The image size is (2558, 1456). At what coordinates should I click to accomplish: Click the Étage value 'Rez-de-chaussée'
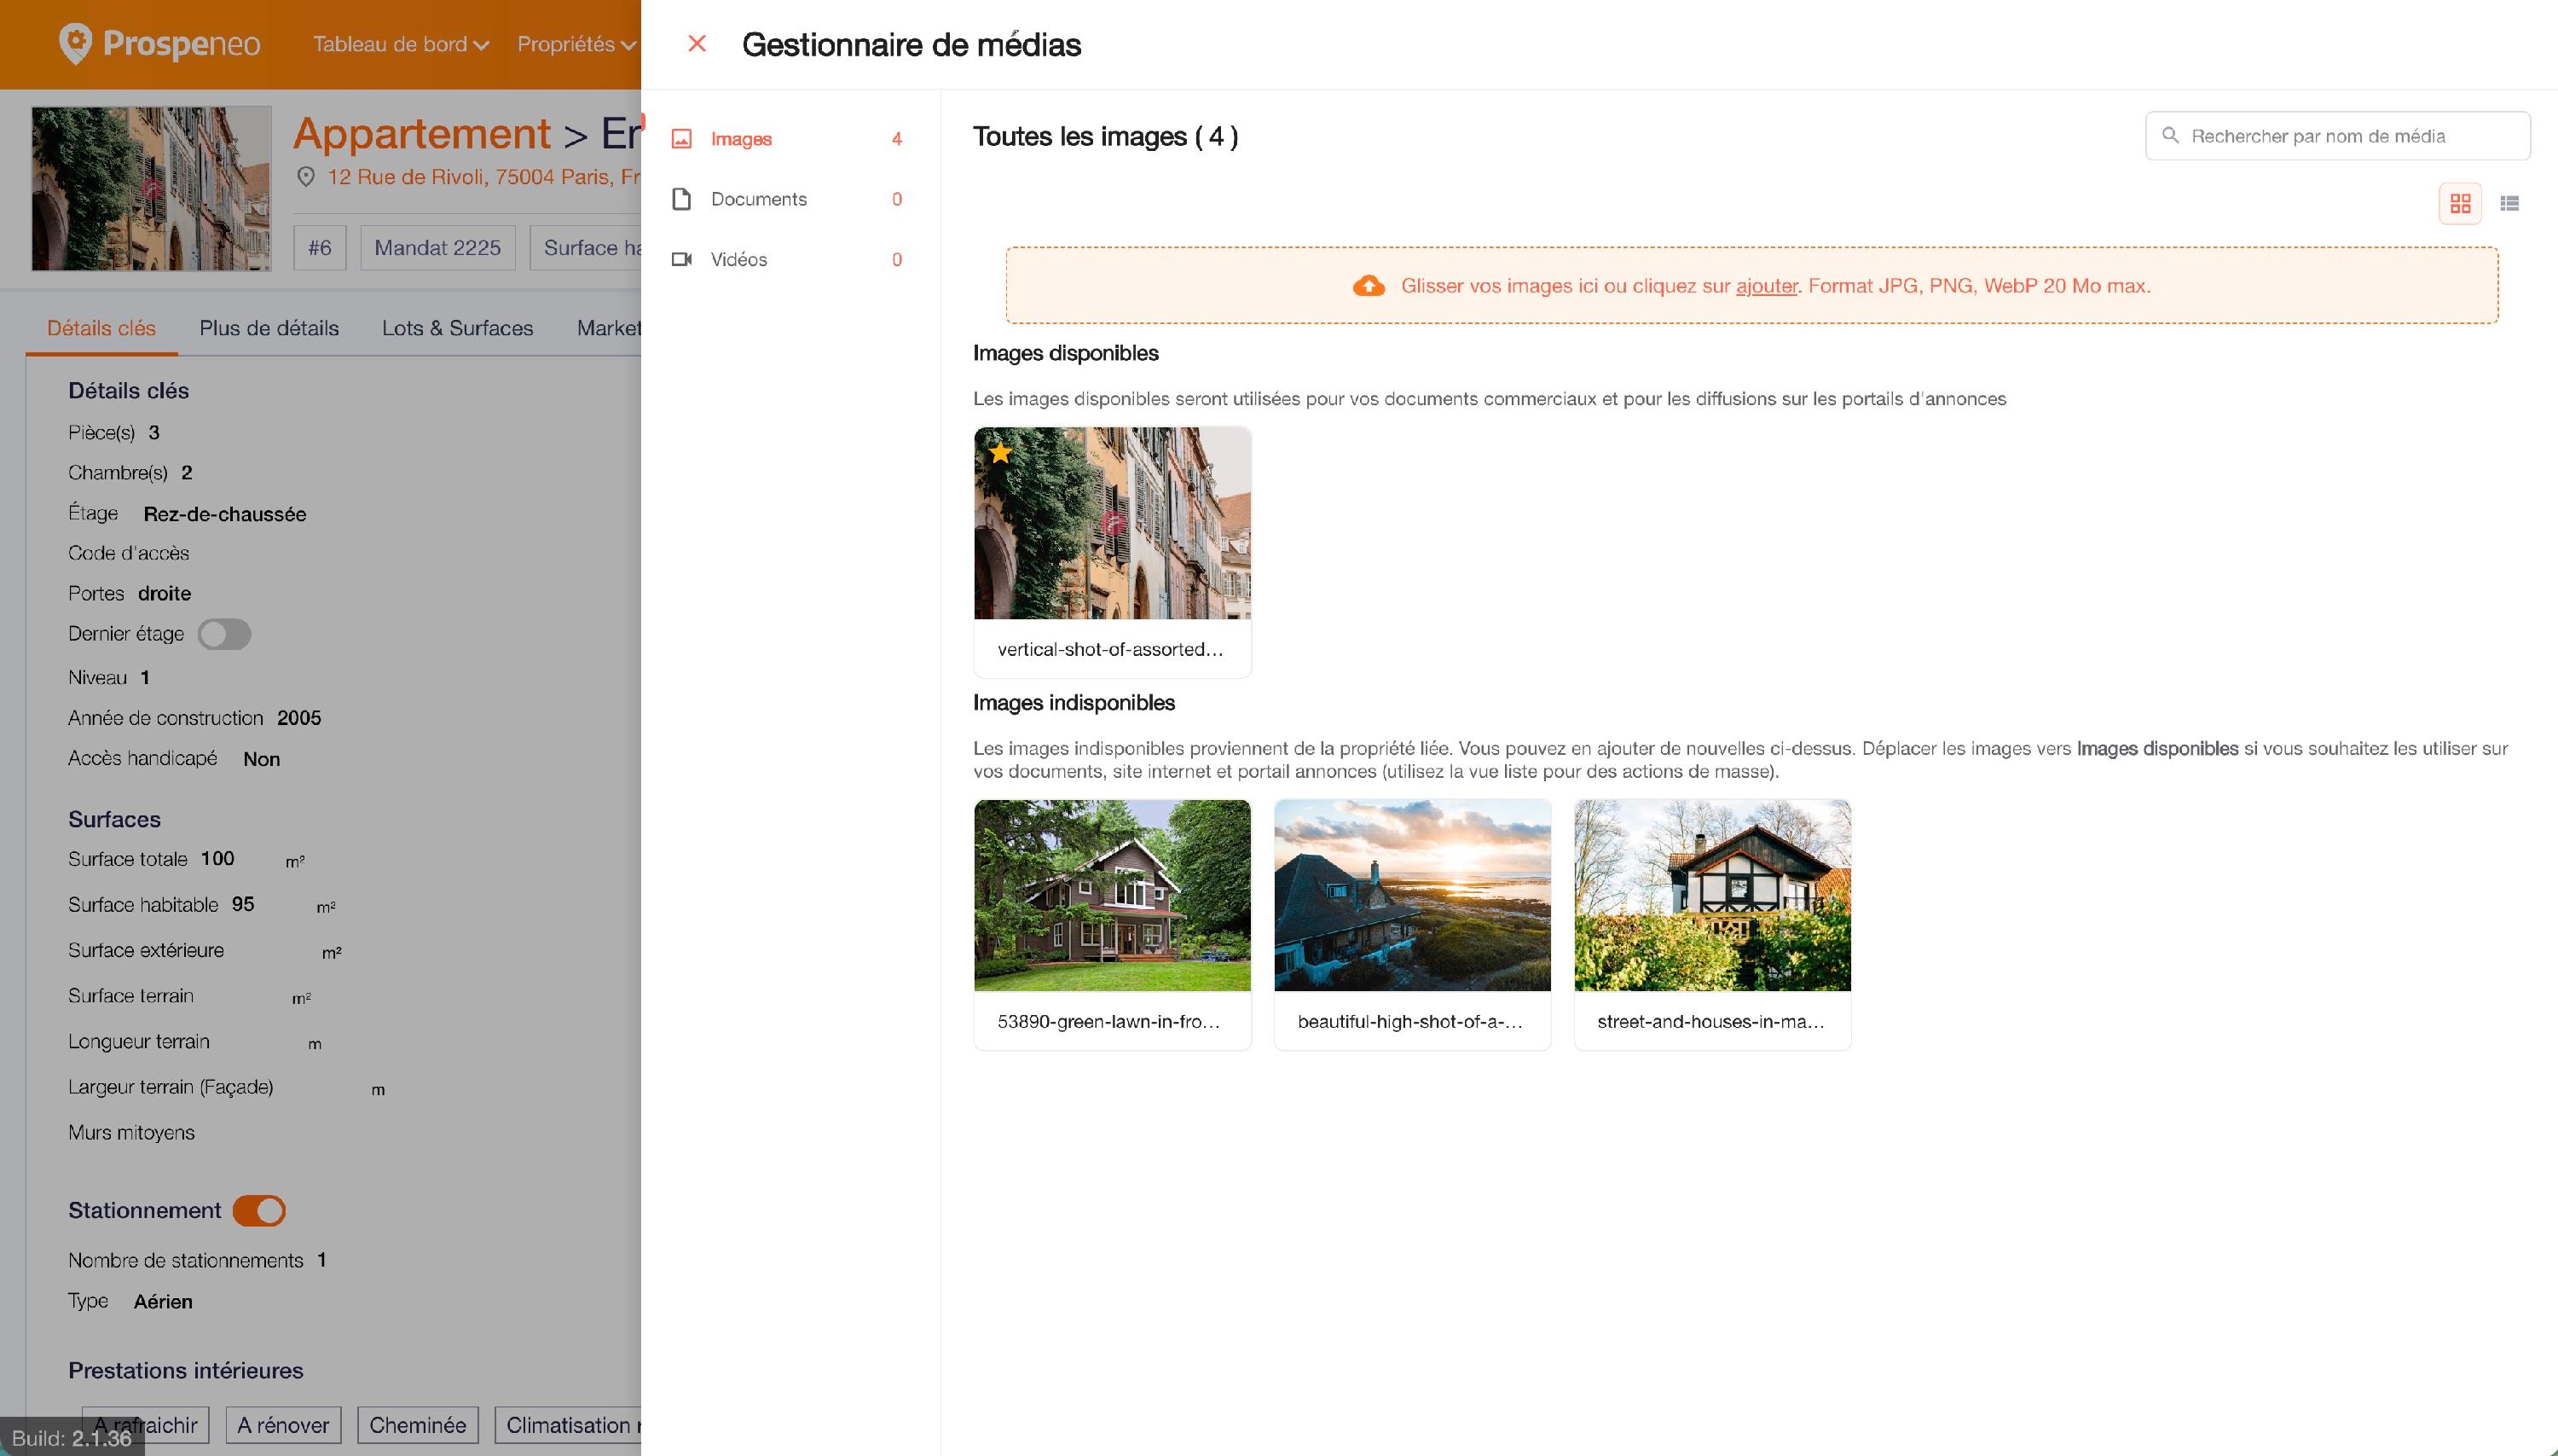tap(225, 514)
